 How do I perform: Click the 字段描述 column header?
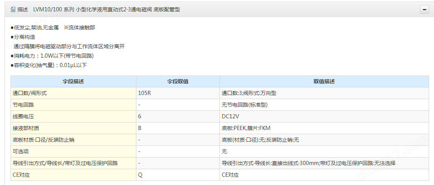click(x=73, y=81)
